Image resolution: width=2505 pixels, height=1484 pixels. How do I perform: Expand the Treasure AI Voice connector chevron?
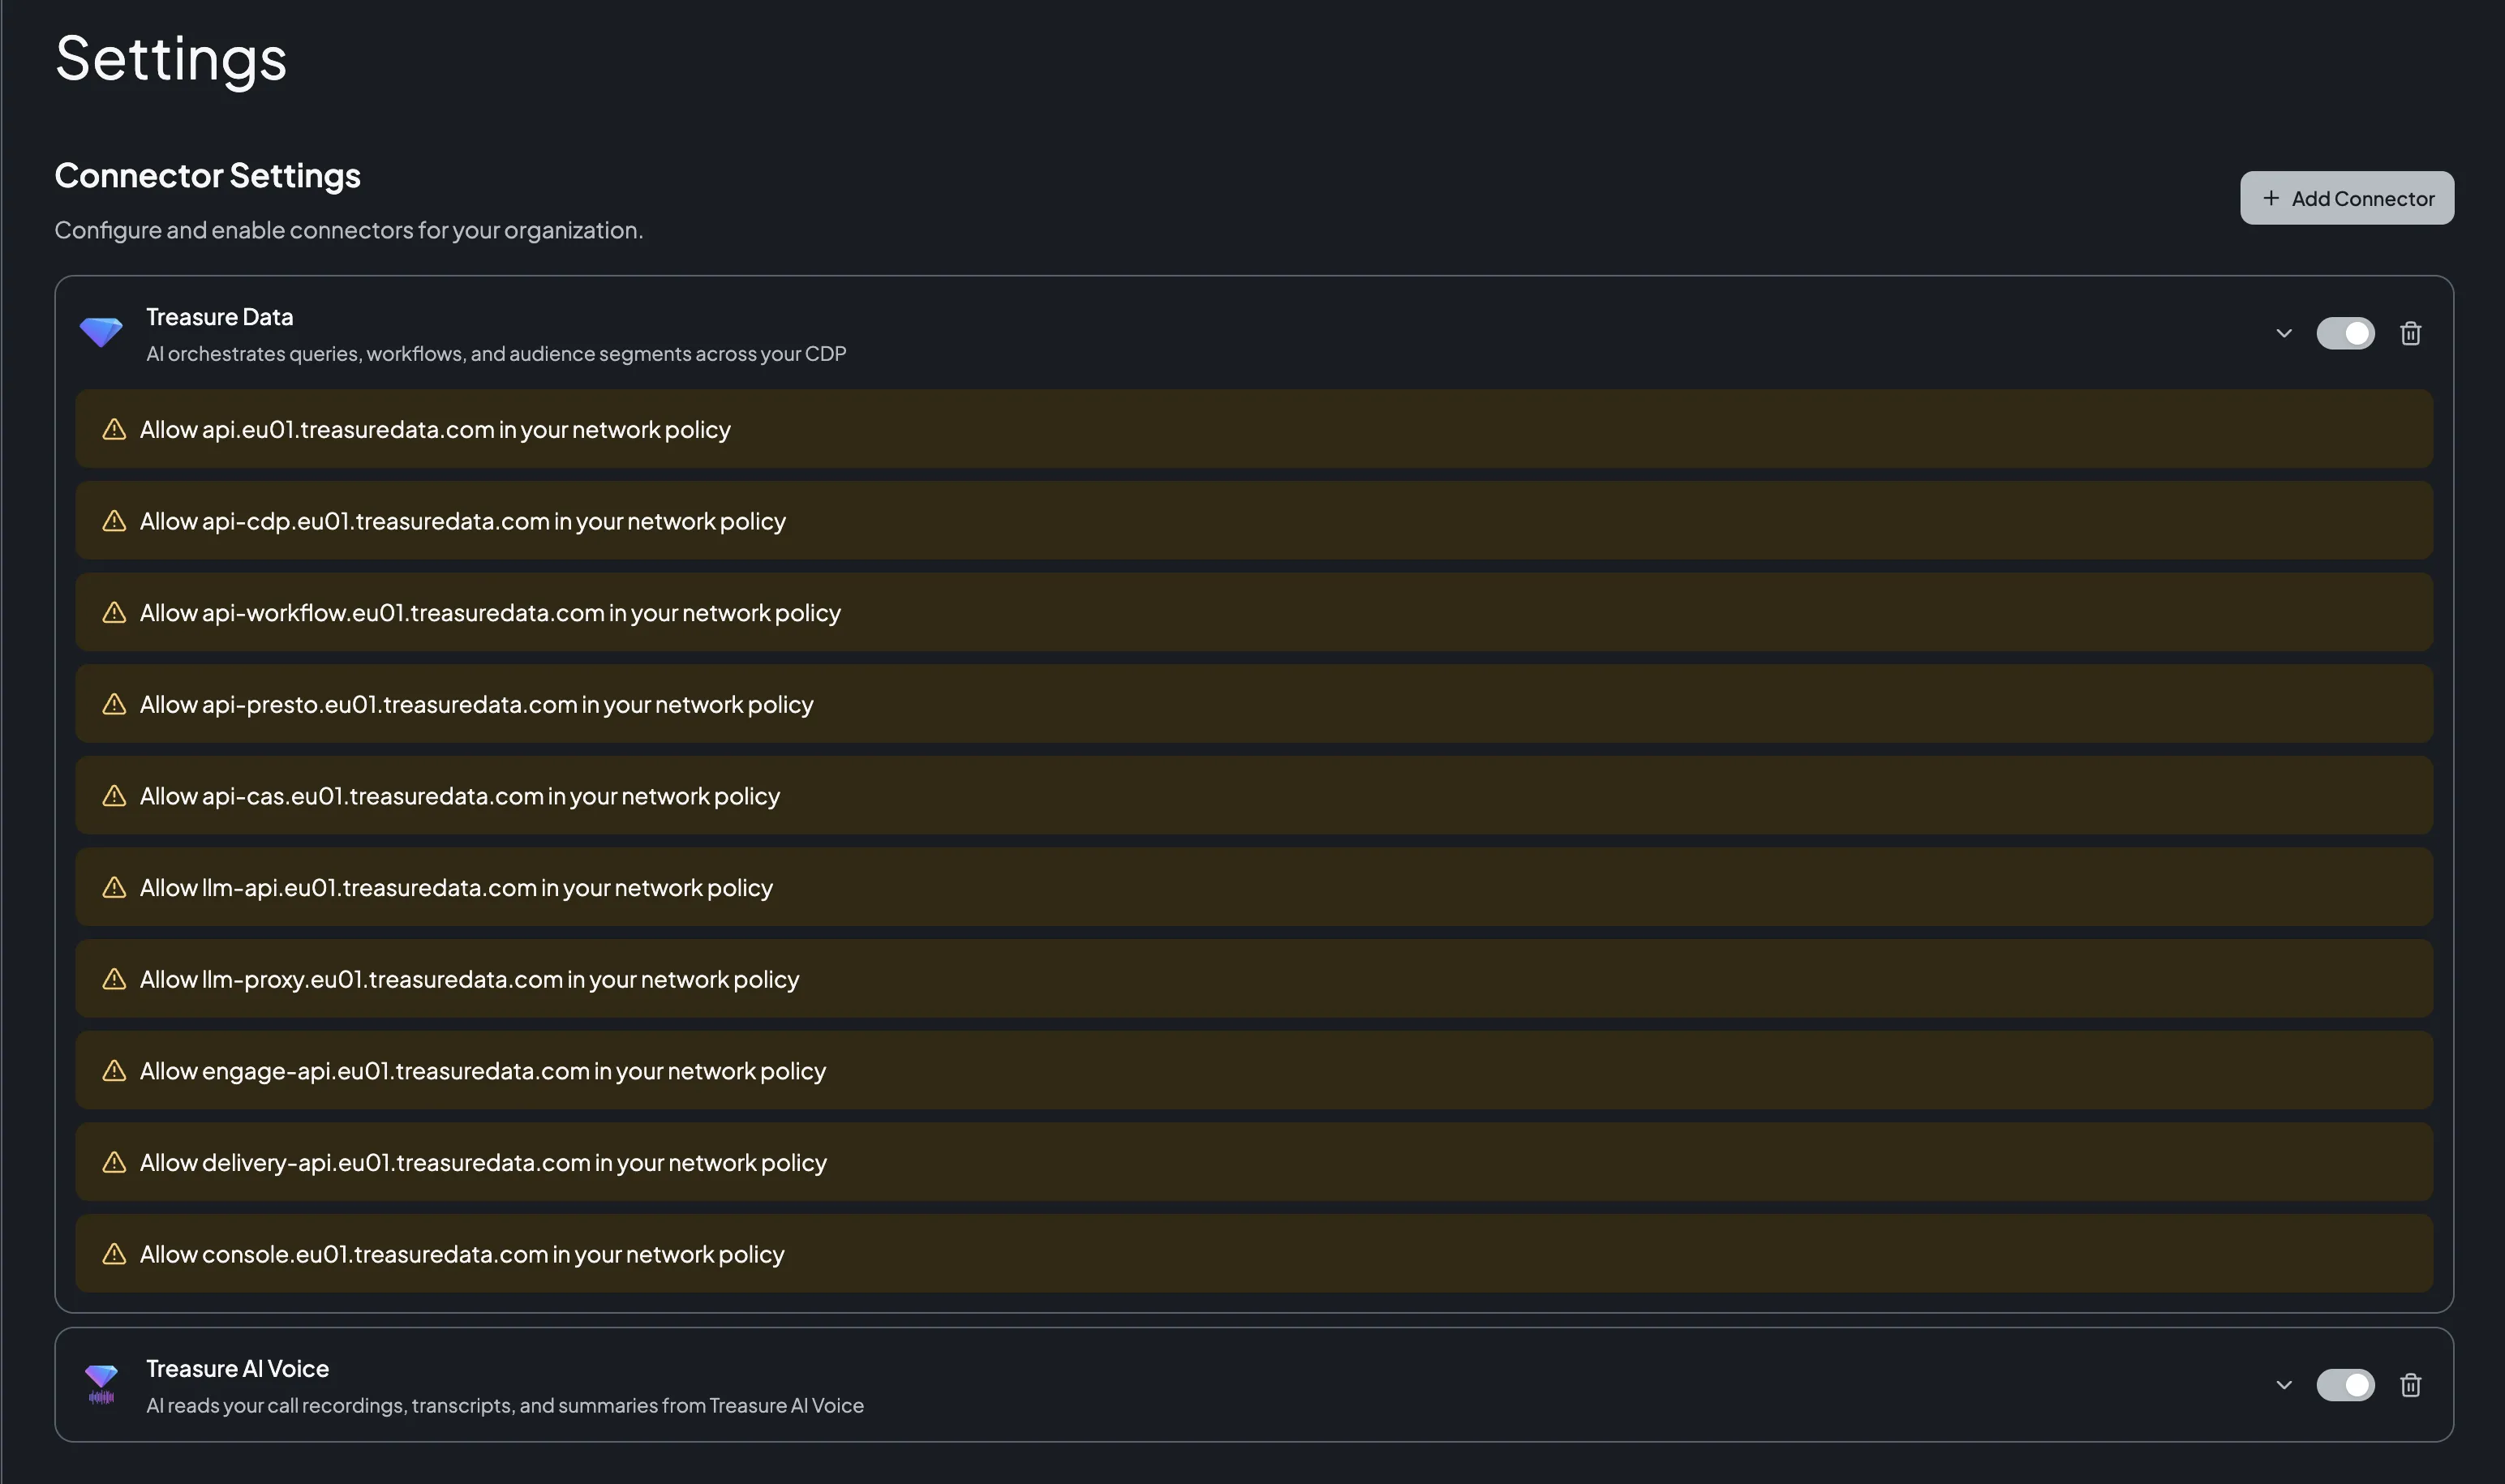[2284, 1385]
